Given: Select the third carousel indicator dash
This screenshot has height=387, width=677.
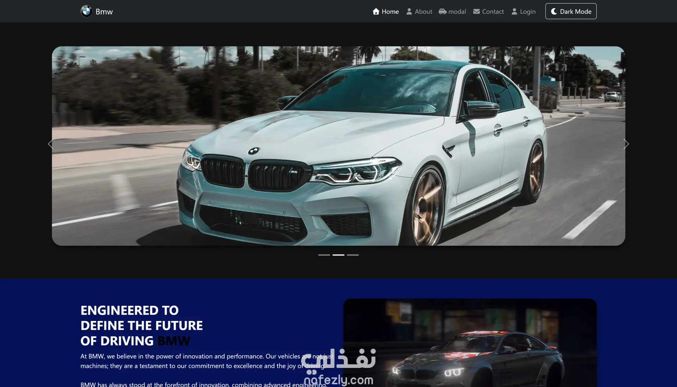Looking at the screenshot, I should pos(353,255).
